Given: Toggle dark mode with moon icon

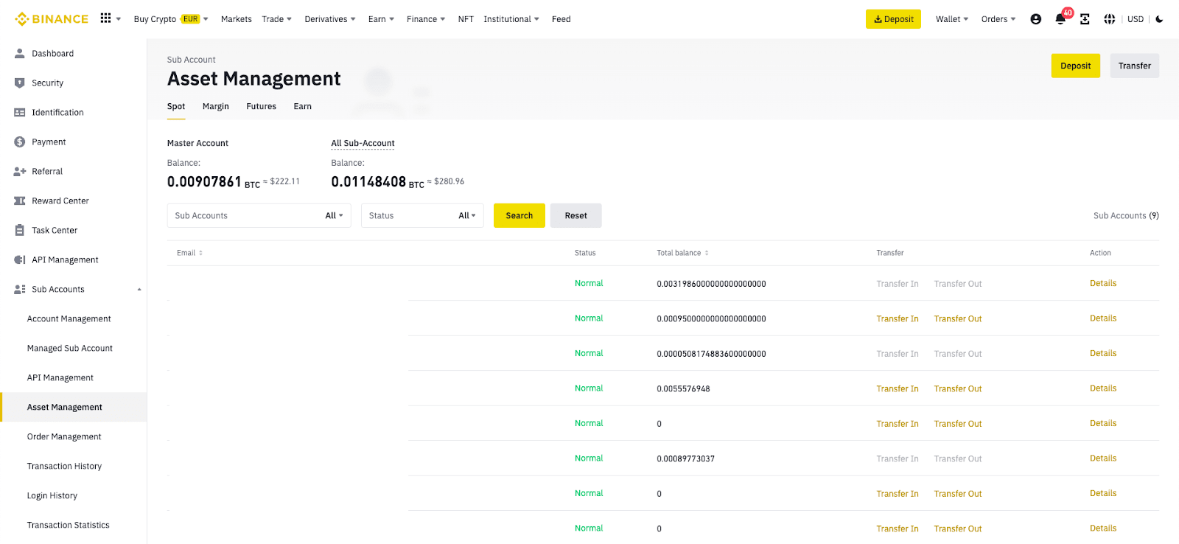Looking at the screenshot, I should pos(1159,19).
